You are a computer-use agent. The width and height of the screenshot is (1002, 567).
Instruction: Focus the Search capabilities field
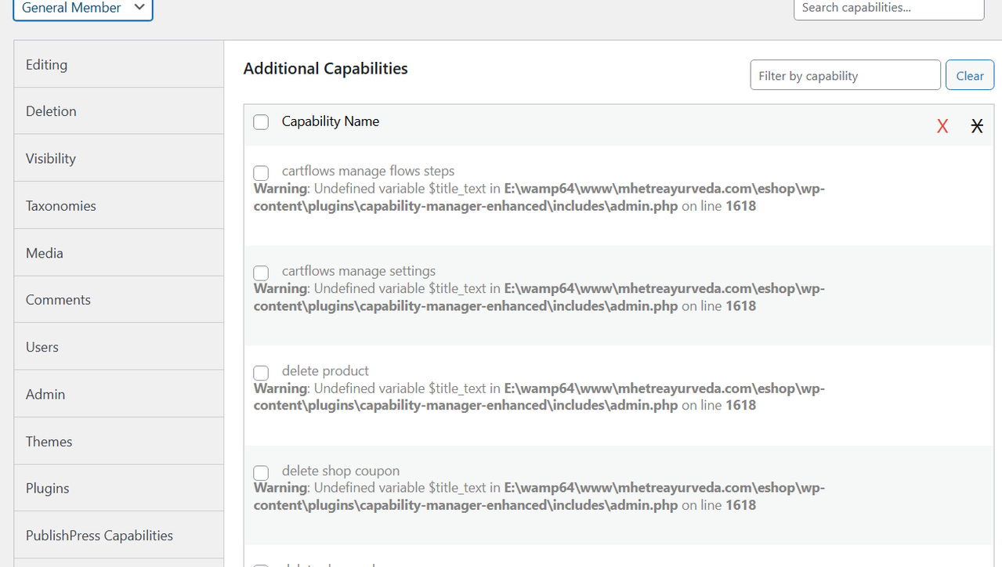point(889,9)
